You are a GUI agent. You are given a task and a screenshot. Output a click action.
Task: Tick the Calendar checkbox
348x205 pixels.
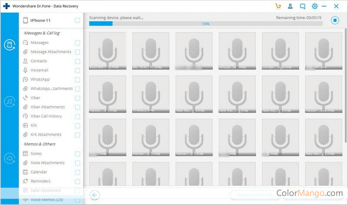[77, 172]
